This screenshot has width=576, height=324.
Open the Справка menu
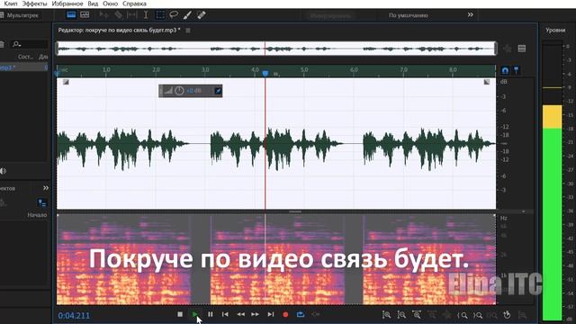pos(134,4)
